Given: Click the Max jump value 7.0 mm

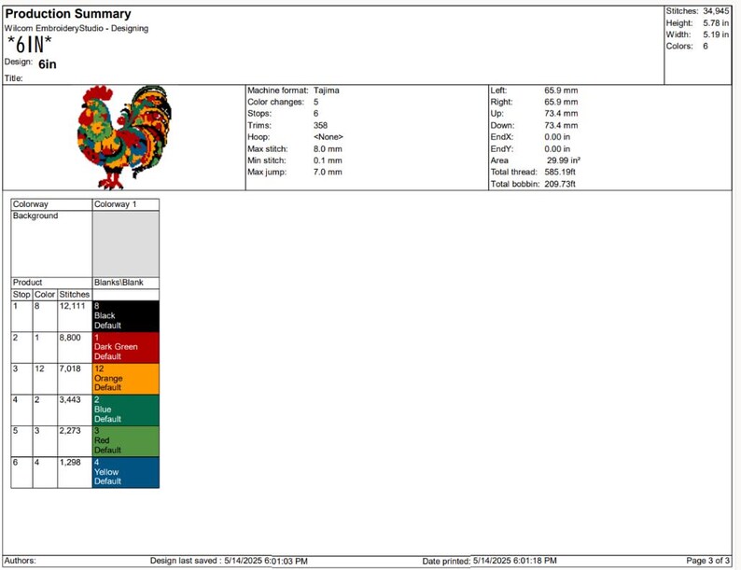Looking at the screenshot, I should click(328, 172).
